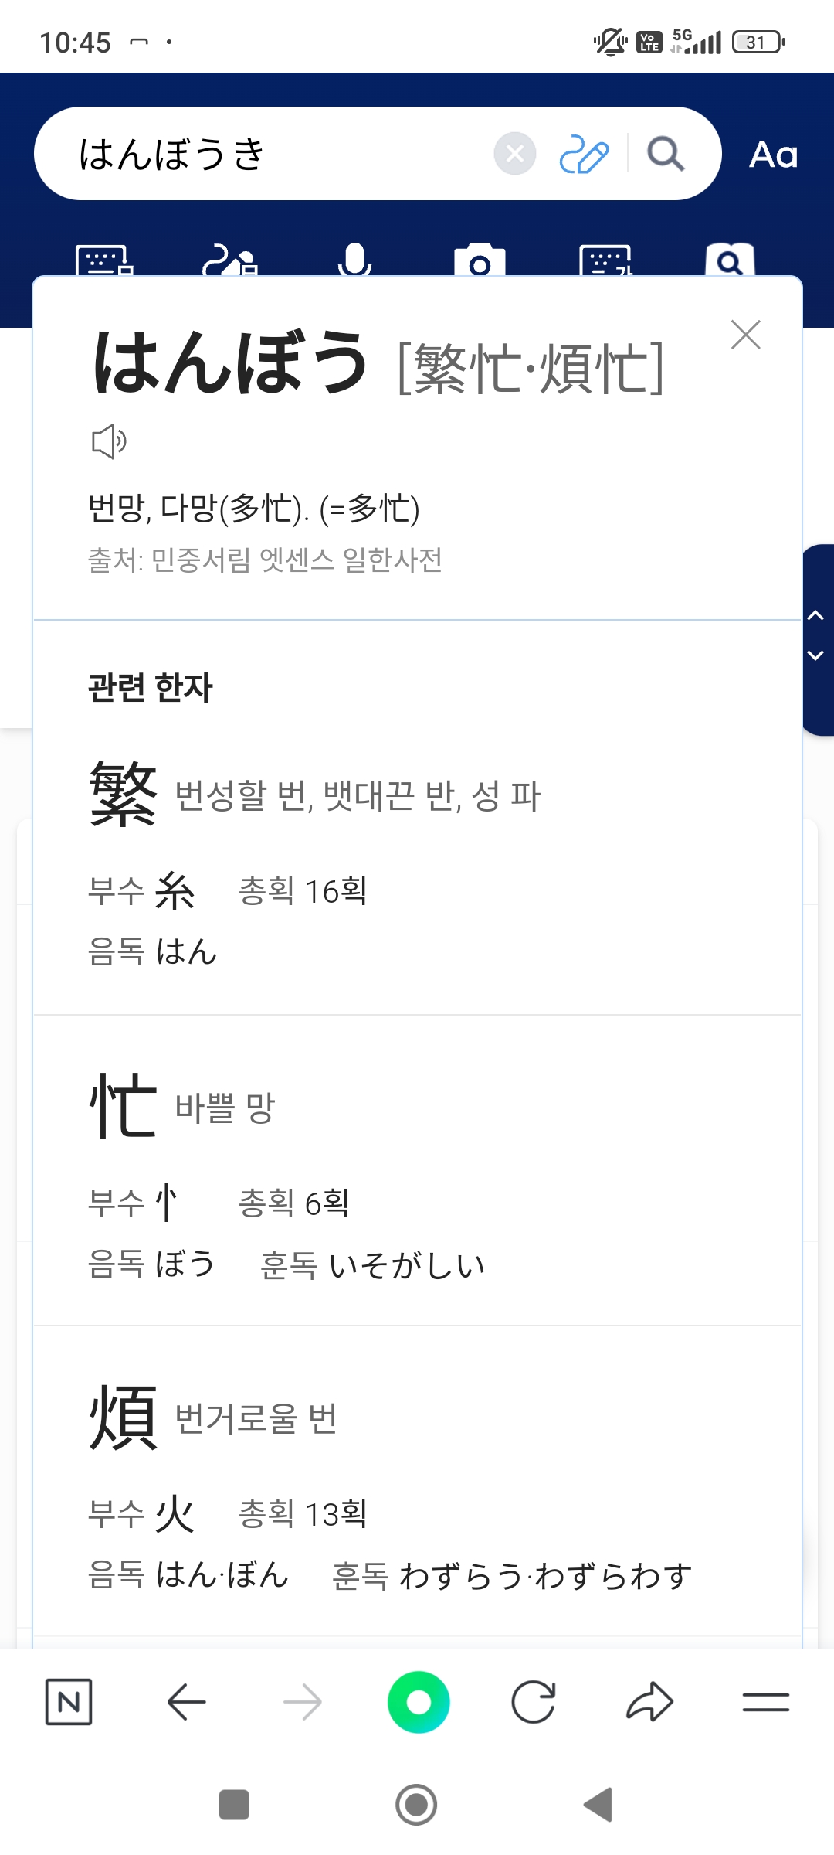Open the 忙 kanji entry

click(x=124, y=1105)
